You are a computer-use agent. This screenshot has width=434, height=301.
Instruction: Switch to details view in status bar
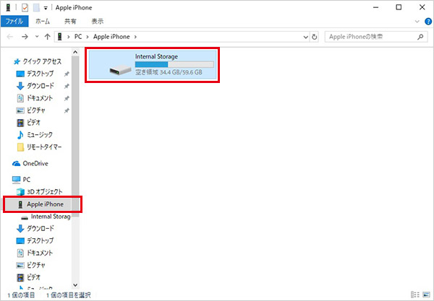pyautogui.click(x=415, y=295)
